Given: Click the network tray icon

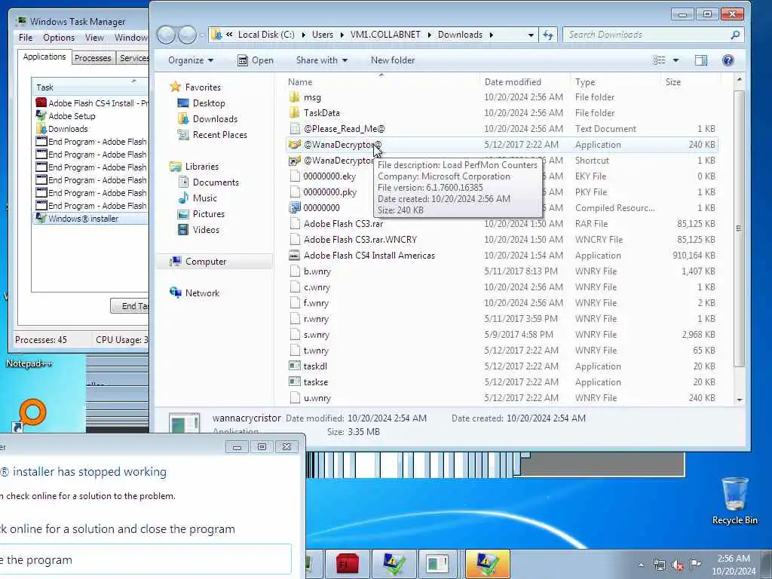Looking at the screenshot, I should click(x=660, y=565).
